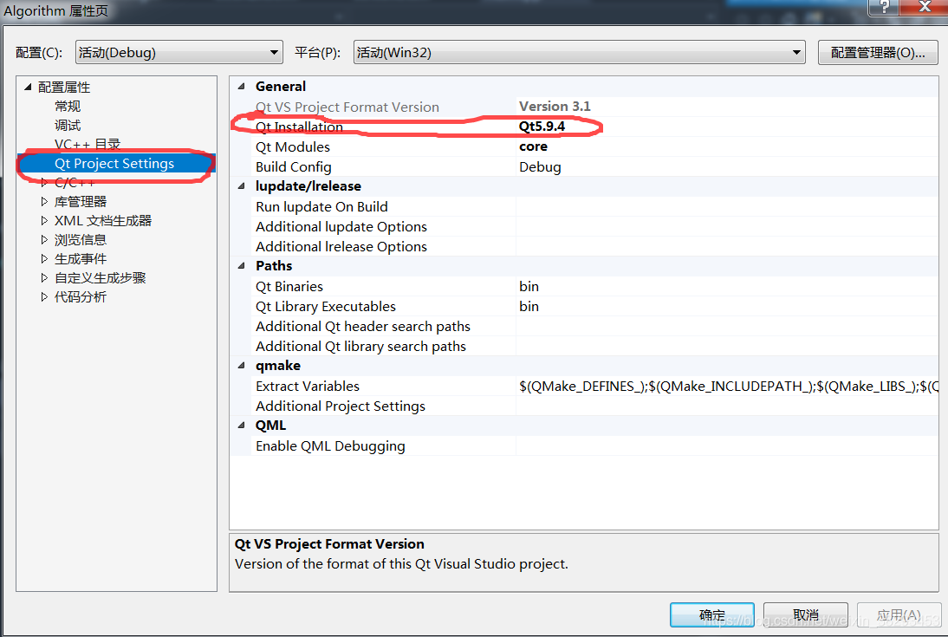Expand the 自定义生成步骤 tree node

[44, 277]
